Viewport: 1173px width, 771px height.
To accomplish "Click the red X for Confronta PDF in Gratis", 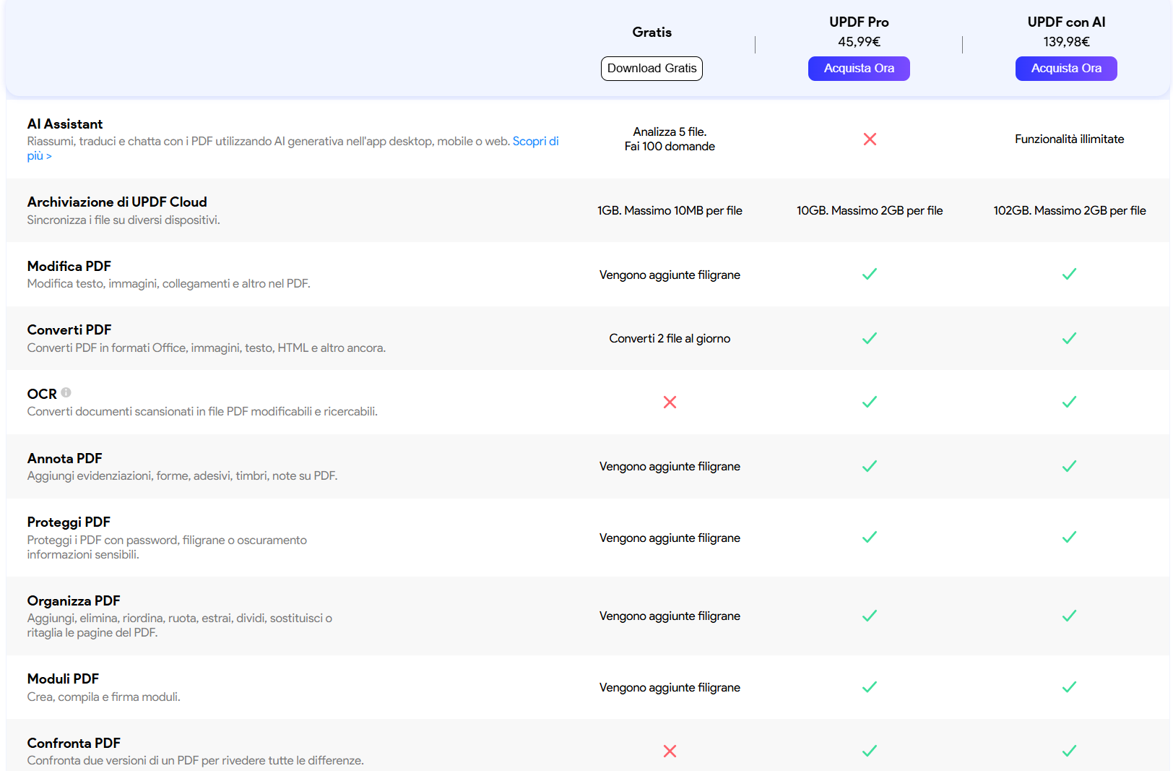I will 670,751.
